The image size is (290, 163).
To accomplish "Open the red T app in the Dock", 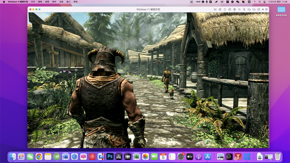I will click(238, 157).
